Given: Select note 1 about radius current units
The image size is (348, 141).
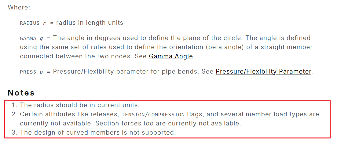Looking at the screenshot, I should click(80, 105).
